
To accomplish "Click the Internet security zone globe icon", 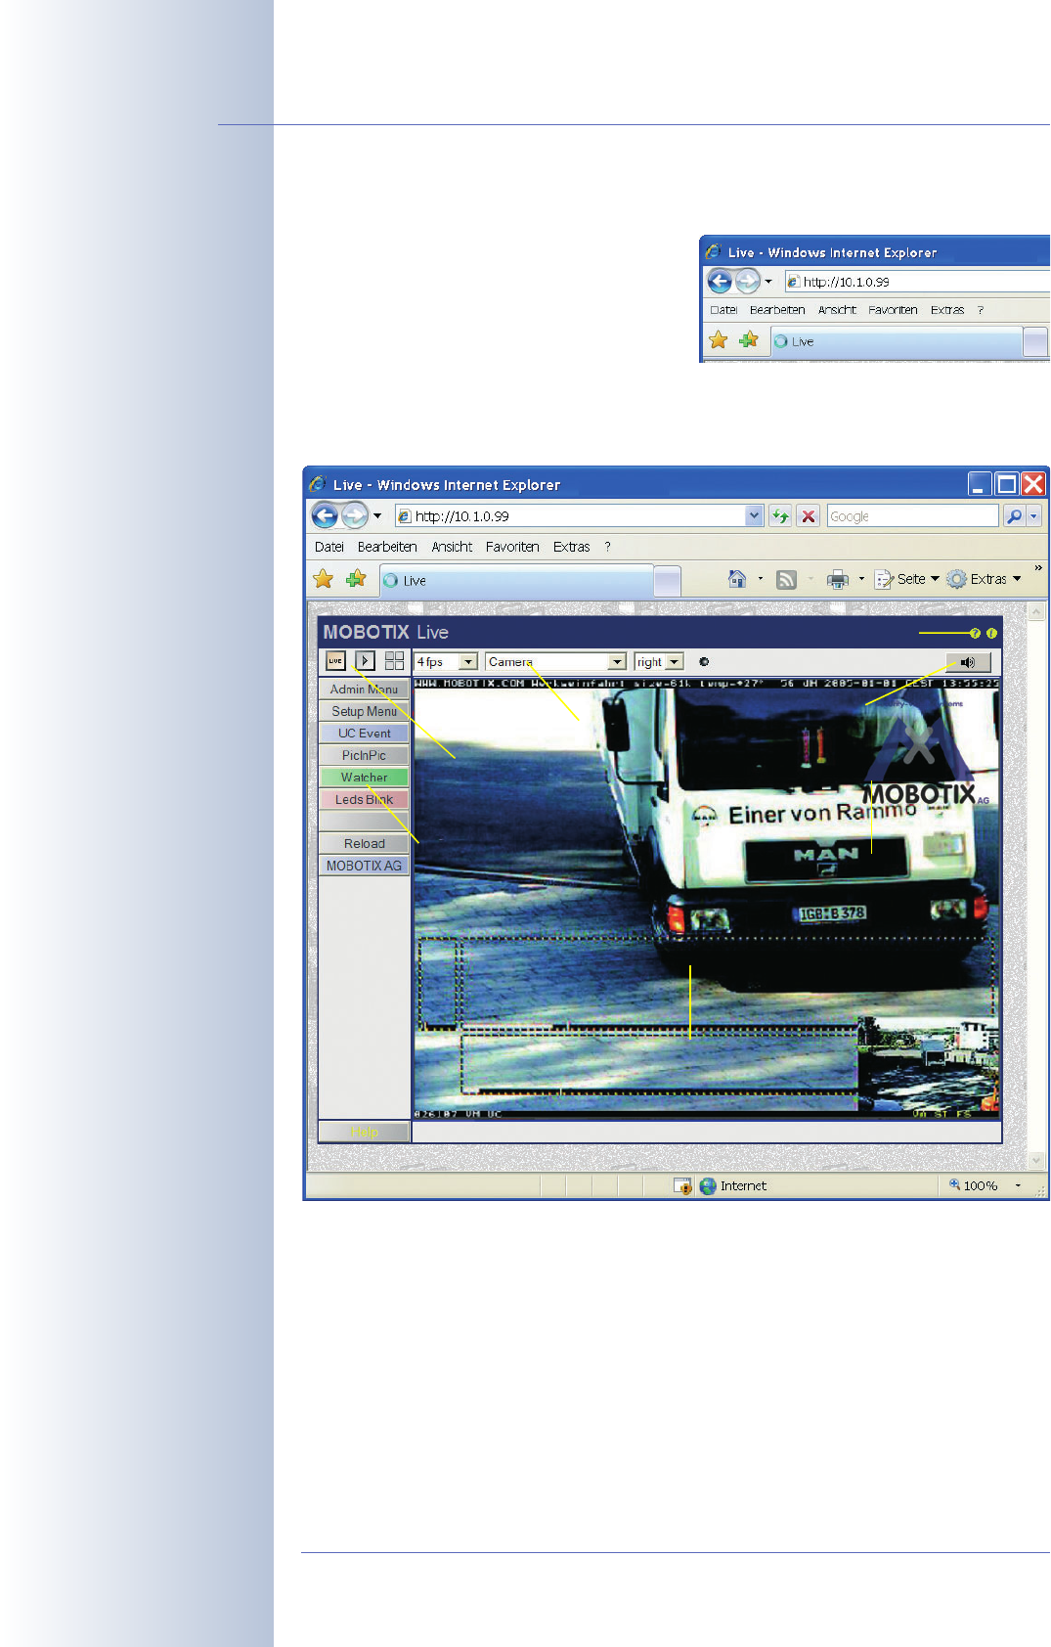I will tap(709, 1186).
